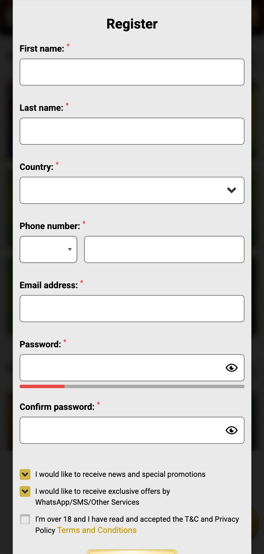The image size is (264, 554).
Task: Disable exclusive offers by WhatsApp/SMS
Action: click(25, 491)
